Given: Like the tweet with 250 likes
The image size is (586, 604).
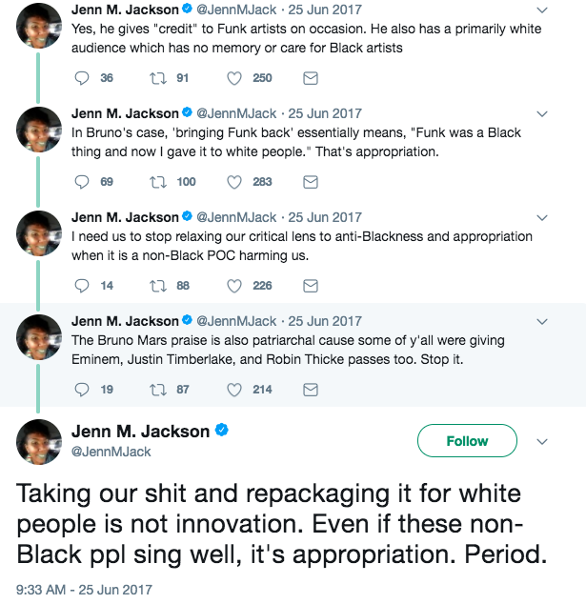Looking at the screenshot, I should coord(234,78).
